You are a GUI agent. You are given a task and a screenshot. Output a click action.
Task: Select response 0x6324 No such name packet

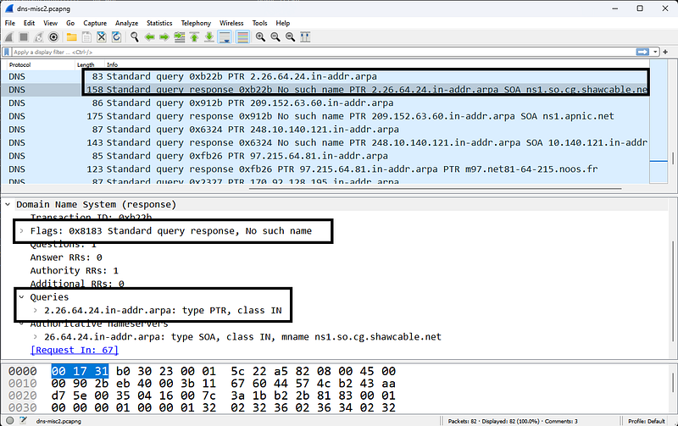(x=325, y=142)
